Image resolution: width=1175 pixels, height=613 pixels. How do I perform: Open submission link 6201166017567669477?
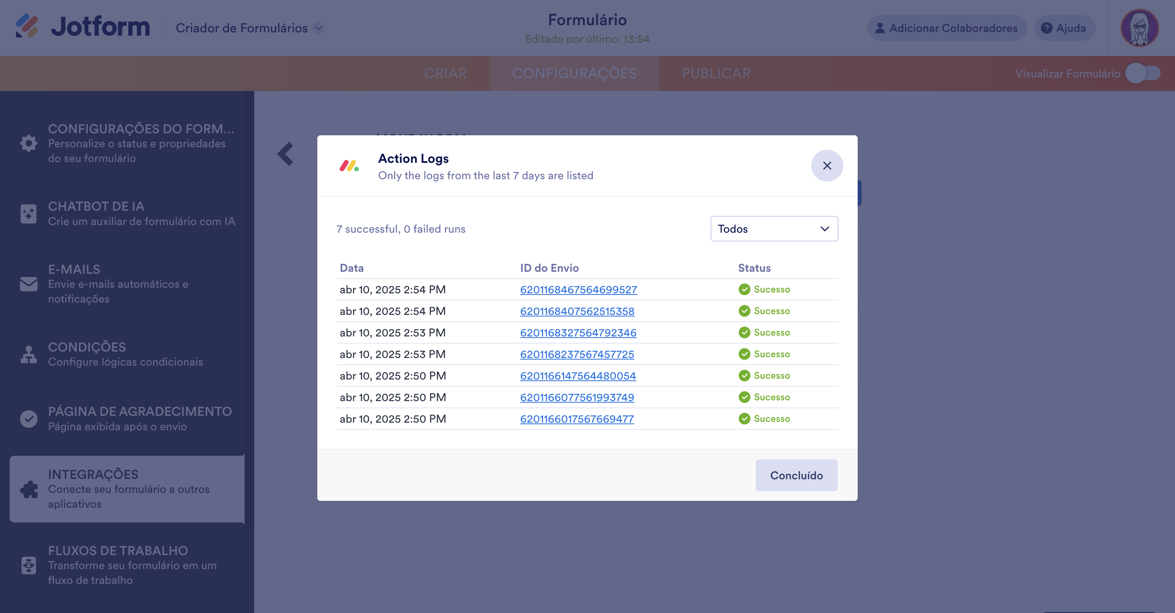577,419
